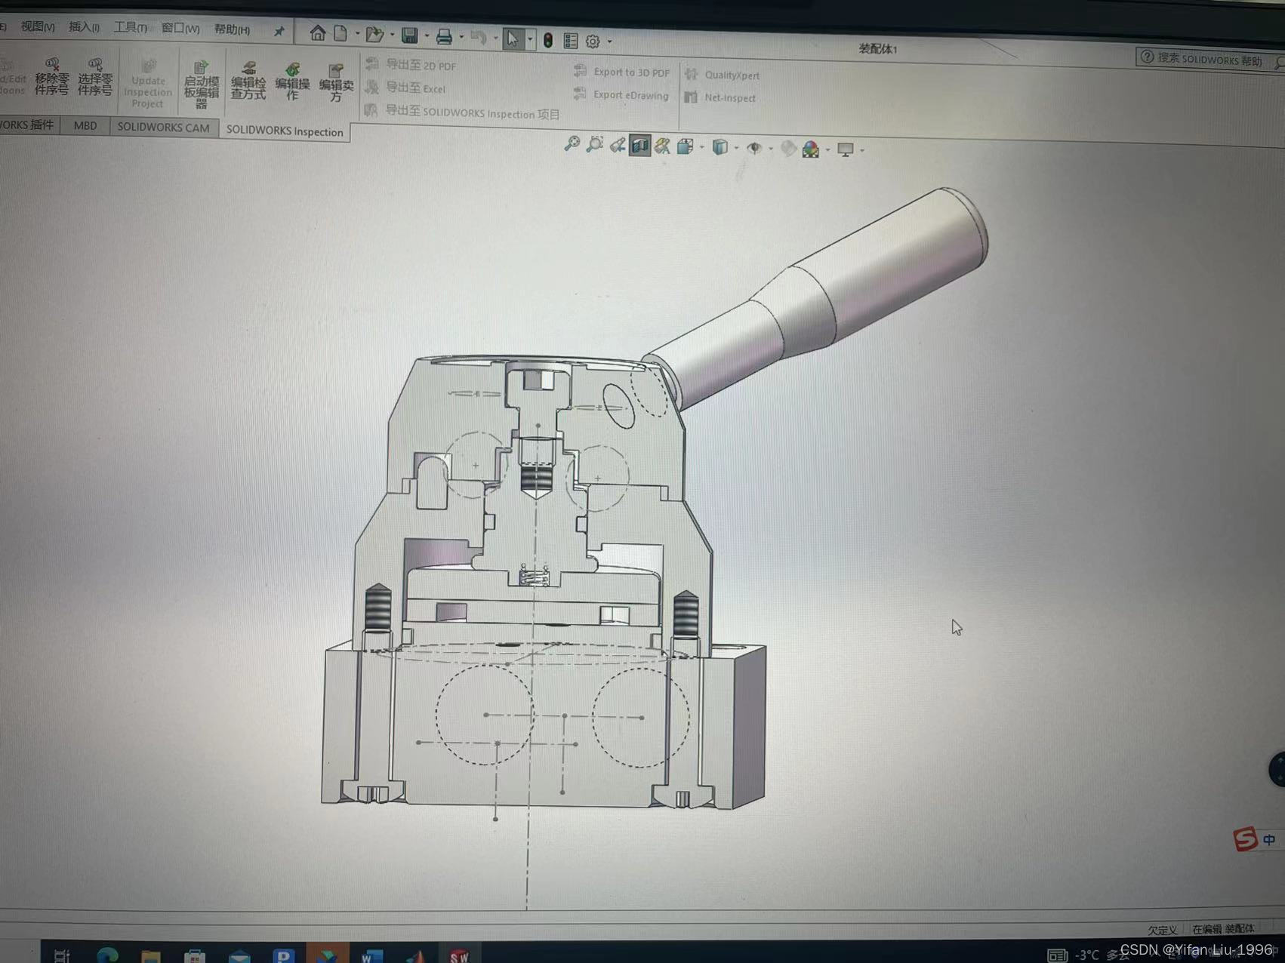Viewport: 1285px width, 963px height.
Task: Expand the Options gear dropdown arrow
Action: pos(609,42)
